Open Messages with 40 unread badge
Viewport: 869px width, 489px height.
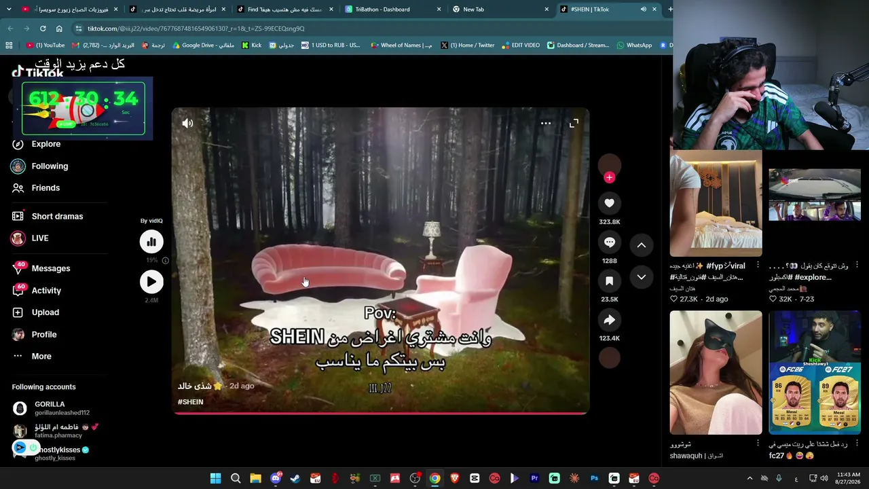[x=41, y=268]
